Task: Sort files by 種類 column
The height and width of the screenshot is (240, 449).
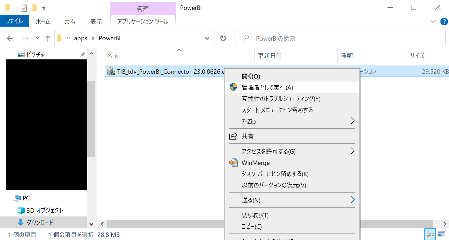Action: tap(347, 56)
